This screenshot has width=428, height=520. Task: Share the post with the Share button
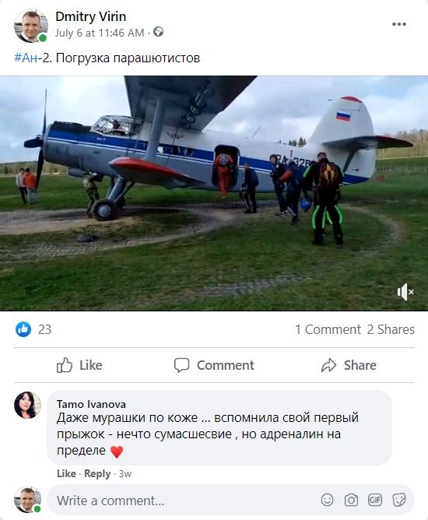[349, 365]
